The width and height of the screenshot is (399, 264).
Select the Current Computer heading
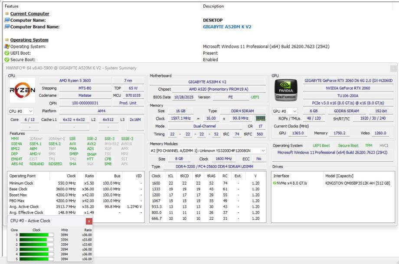tap(30, 13)
